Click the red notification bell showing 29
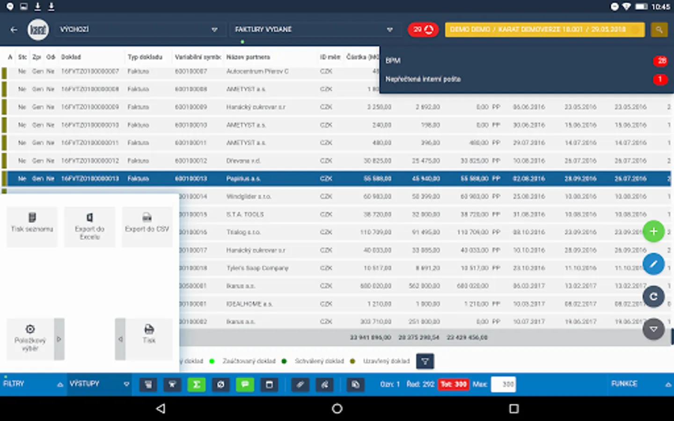The width and height of the screenshot is (674, 421). point(423,29)
